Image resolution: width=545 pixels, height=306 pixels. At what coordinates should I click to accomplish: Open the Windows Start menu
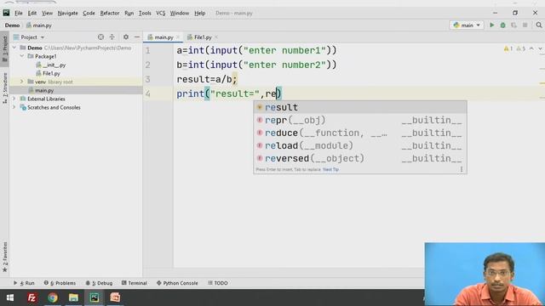click(10, 297)
